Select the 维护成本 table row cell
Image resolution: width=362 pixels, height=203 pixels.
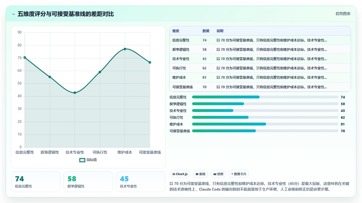pos(179,78)
